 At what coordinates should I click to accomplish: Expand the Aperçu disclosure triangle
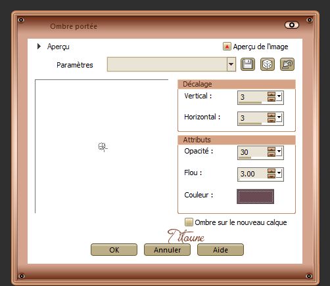click(39, 46)
